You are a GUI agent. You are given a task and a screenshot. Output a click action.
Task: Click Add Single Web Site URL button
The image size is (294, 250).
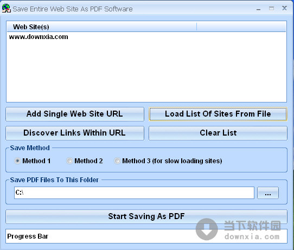pos(75,114)
